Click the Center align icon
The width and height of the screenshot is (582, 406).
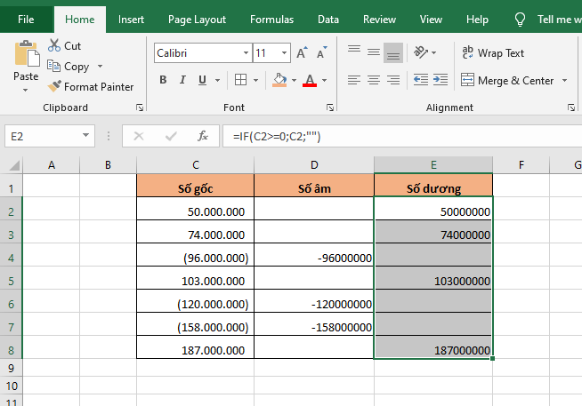coord(373,80)
